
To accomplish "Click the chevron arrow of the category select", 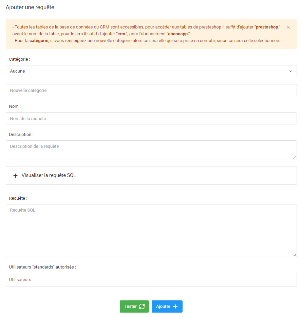I will point(290,71).
